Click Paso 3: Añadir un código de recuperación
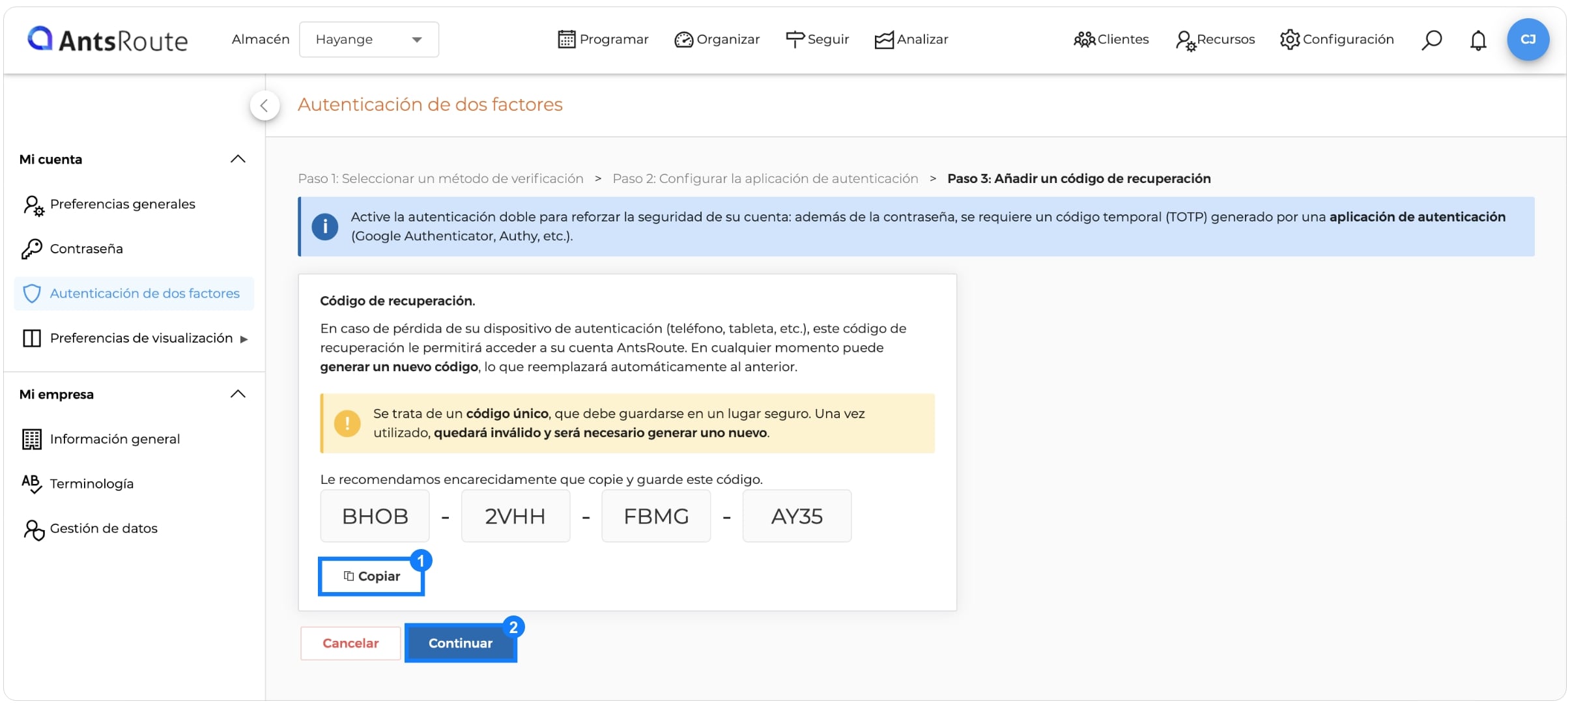Screen dimensions: 1570x706 [x=1079, y=178]
